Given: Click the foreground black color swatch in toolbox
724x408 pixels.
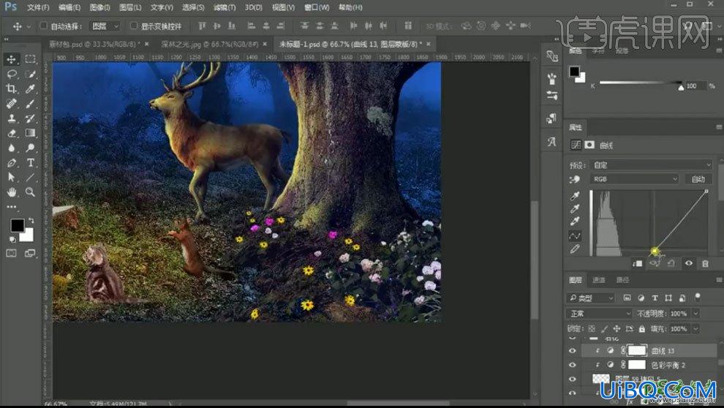Looking at the screenshot, I should tap(17, 224).
